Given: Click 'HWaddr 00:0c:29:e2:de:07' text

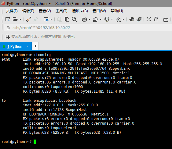Looking at the screenshot, I should tap(93, 59).
